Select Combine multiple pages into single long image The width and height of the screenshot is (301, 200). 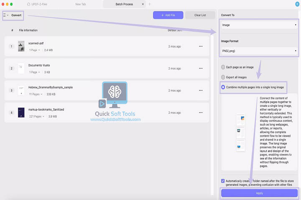223,87
